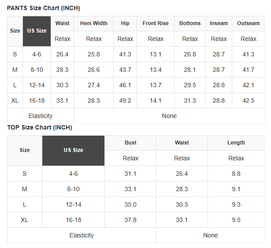This screenshot has width=271, height=248.
Task: Click the 12-14 US size cell in pants chart
Action: tap(37, 85)
